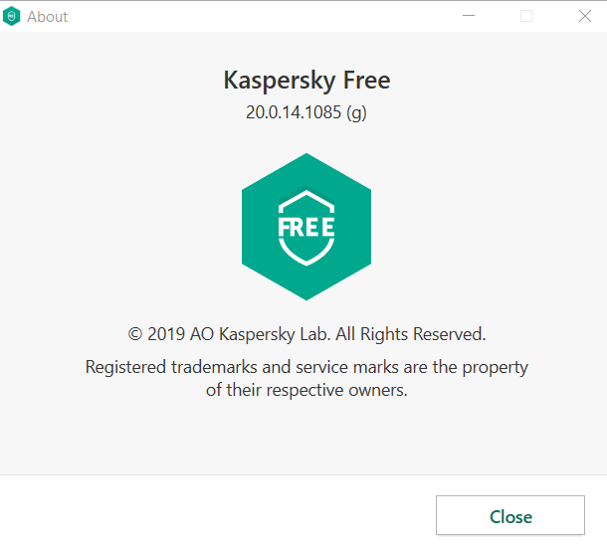Click the white FREE lettering inside the shield
The width and height of the screenshot is (607, 550).
[x=306, y=227]
